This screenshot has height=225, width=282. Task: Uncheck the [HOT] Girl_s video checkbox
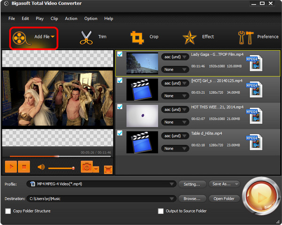119,80
